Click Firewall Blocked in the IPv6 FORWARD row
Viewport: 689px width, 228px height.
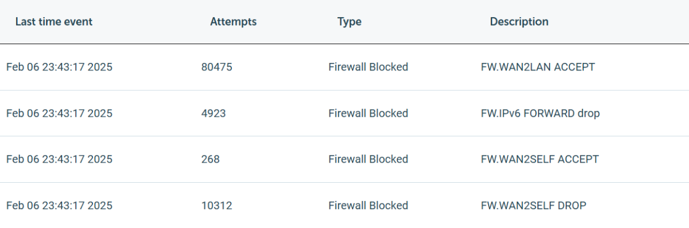[368, 113]
